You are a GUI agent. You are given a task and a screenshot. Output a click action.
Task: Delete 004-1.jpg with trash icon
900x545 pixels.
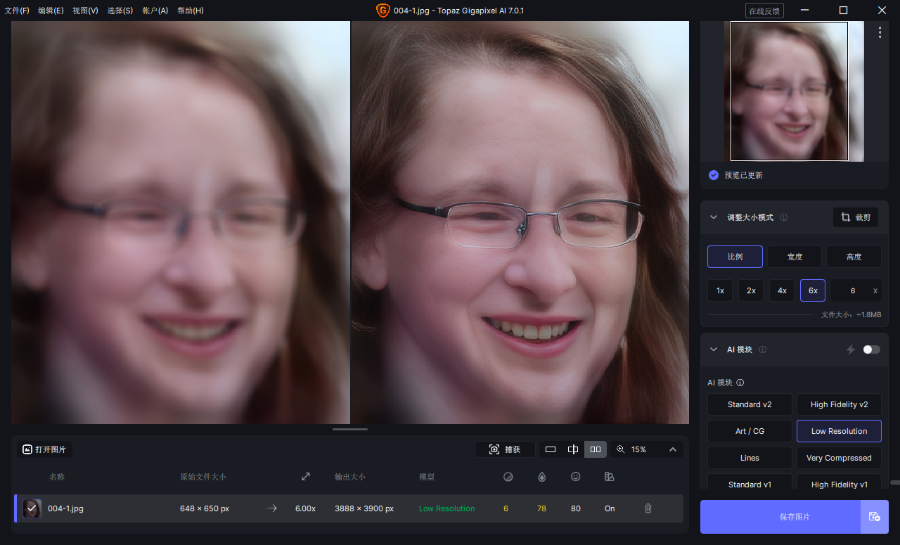click(648, 508)
